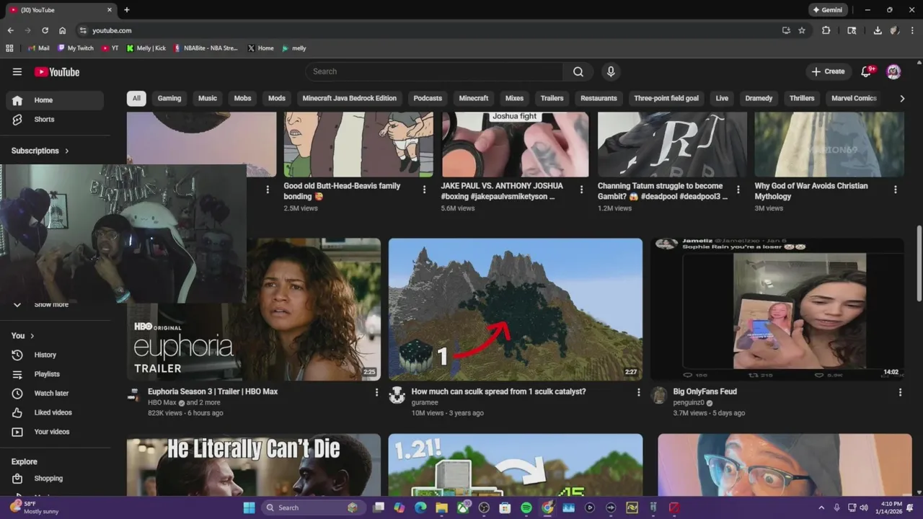
Task: Open Chrome extensions puzzle icon
Action: [826, 30]
